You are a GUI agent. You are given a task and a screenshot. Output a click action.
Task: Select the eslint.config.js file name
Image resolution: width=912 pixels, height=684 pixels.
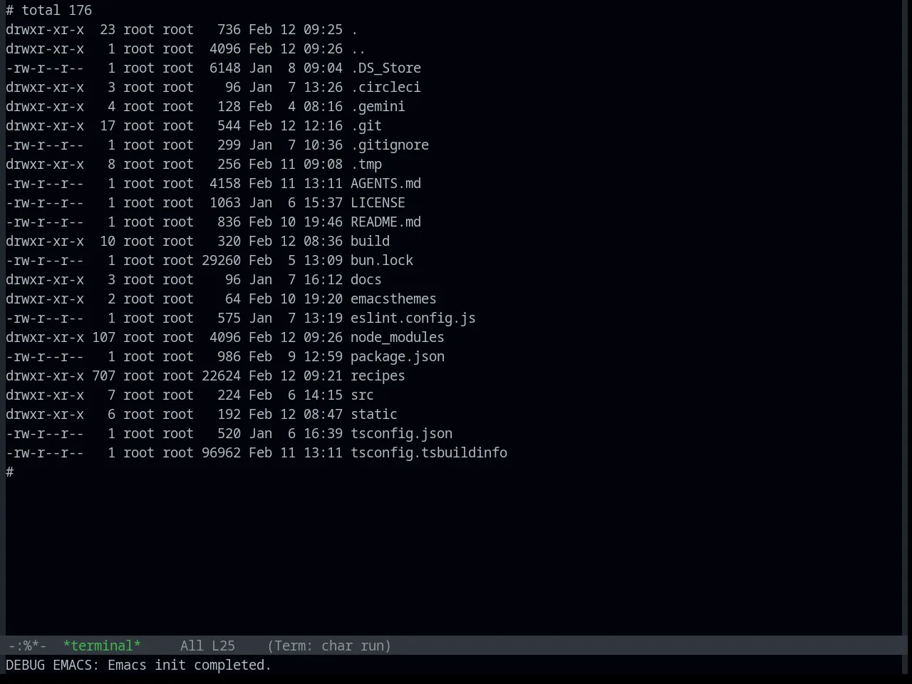[413, 318]
